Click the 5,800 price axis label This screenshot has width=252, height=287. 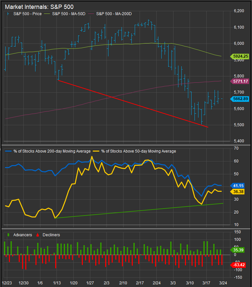239,76
